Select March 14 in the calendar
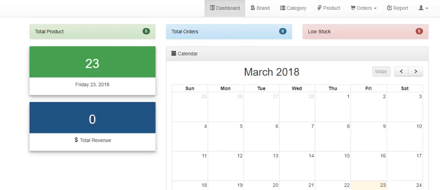The width and height of the screenshot is (440, 190). click(297, 166)
